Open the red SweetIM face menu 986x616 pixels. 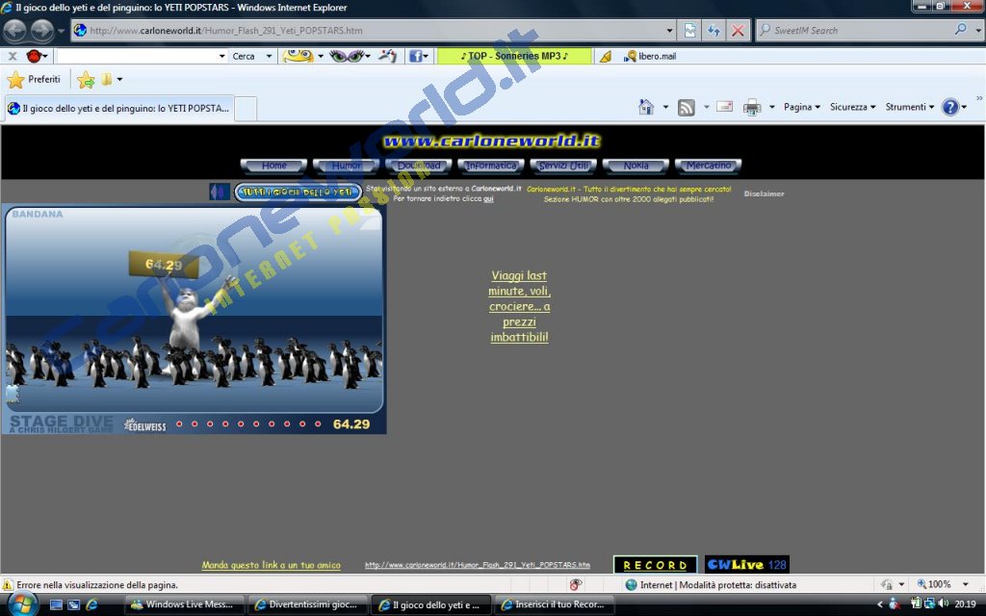37,56
